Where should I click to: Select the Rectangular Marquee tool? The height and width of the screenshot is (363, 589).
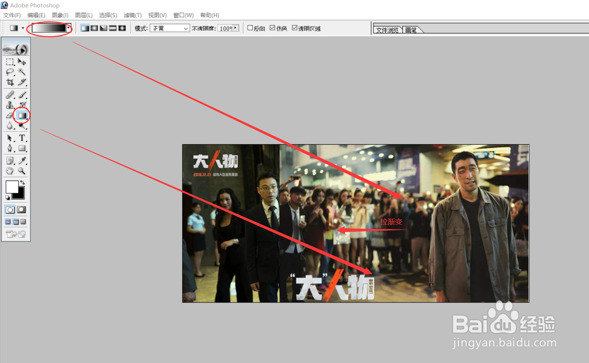[10, 62]
